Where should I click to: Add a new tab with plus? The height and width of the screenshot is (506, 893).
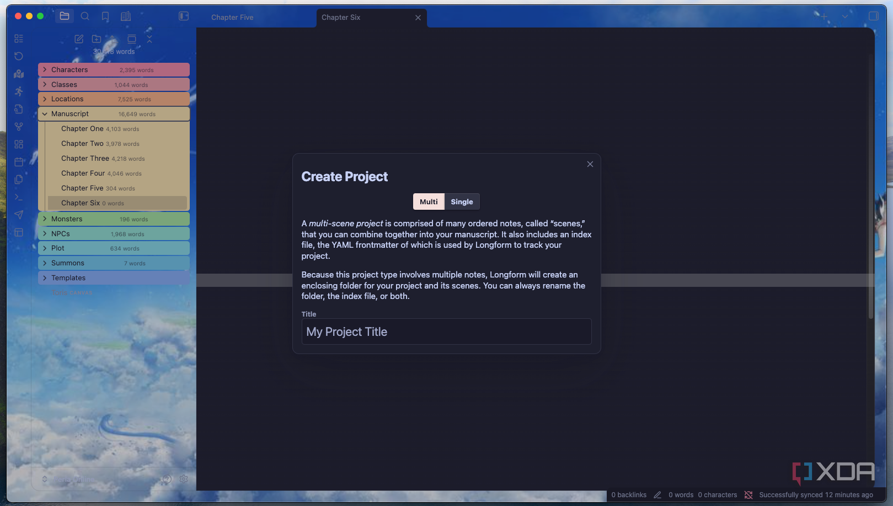[824, 17]
